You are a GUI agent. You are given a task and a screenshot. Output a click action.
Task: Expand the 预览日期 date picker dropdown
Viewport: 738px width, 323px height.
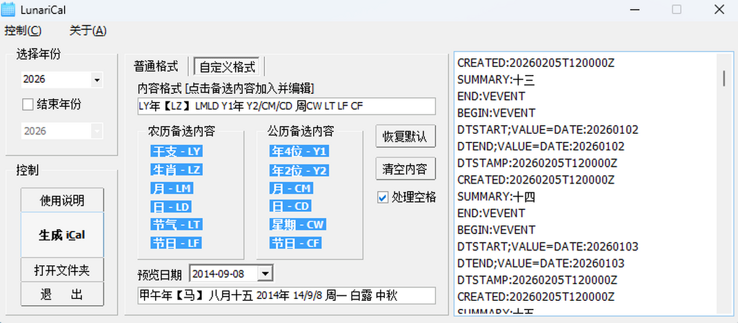coord(265,273)
